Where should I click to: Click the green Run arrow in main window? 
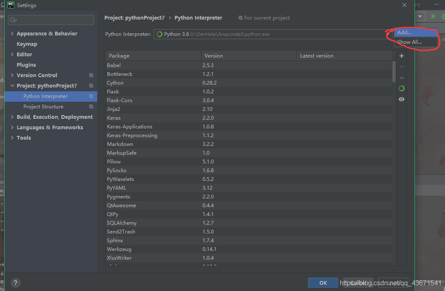point(433,16)
